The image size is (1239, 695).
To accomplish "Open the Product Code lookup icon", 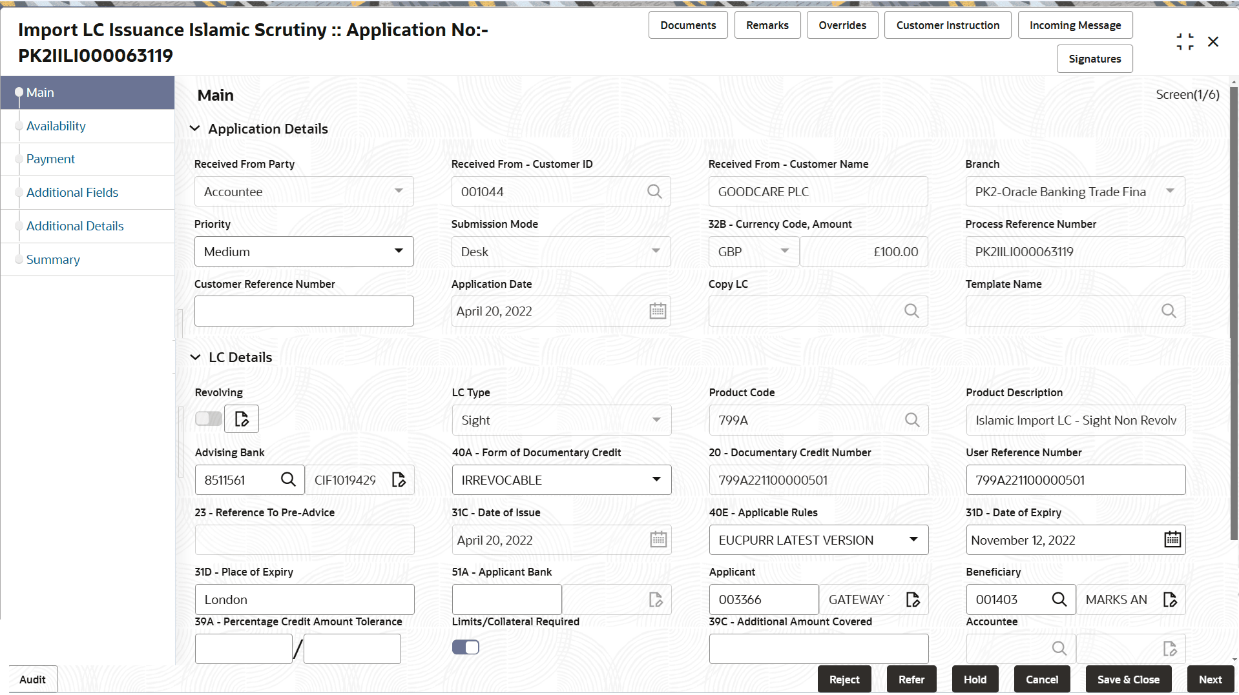I will click(x=912, y=420).
